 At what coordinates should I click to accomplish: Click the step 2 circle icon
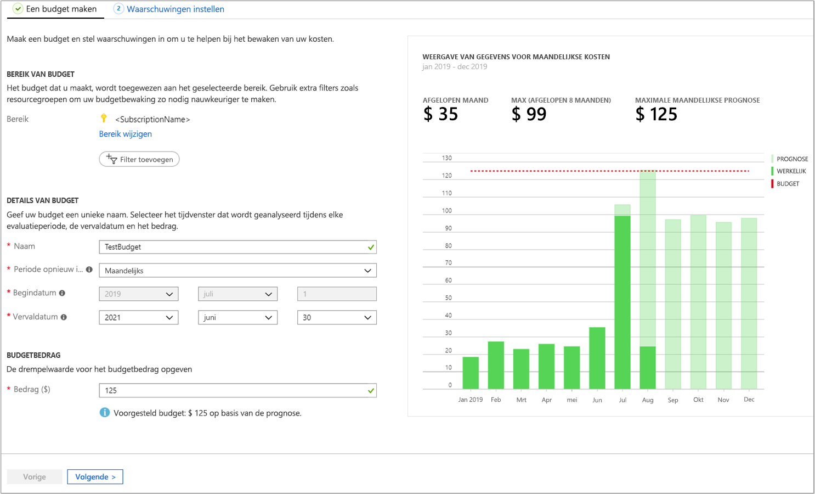pos(118,8)
